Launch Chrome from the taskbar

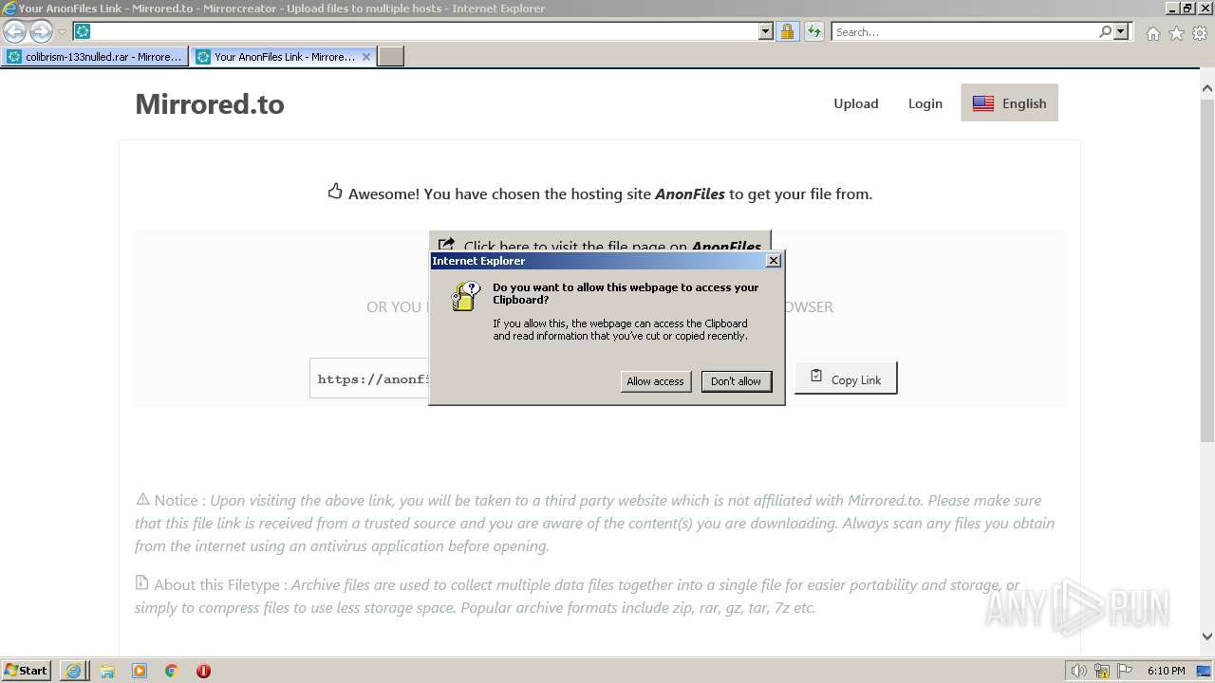pos(172,671)
